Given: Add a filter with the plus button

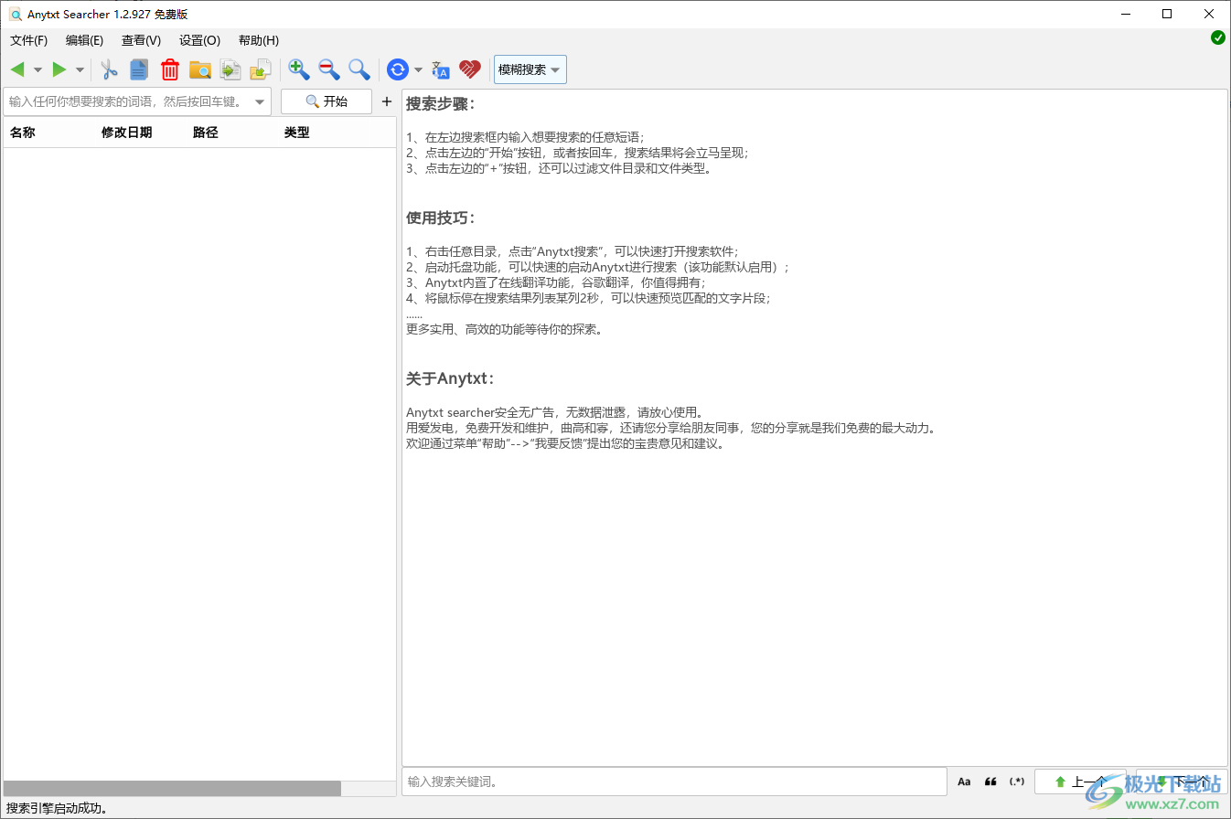Looking at the screenshot, I should pos(387,101).
